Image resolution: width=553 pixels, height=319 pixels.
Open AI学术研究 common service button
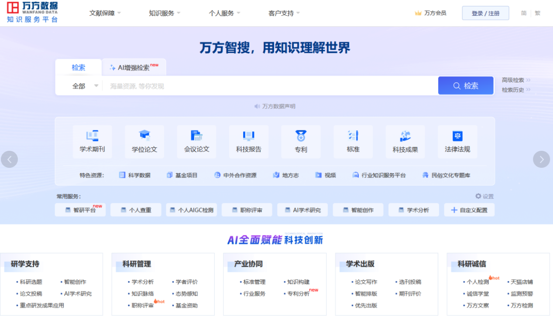(302, 210)
